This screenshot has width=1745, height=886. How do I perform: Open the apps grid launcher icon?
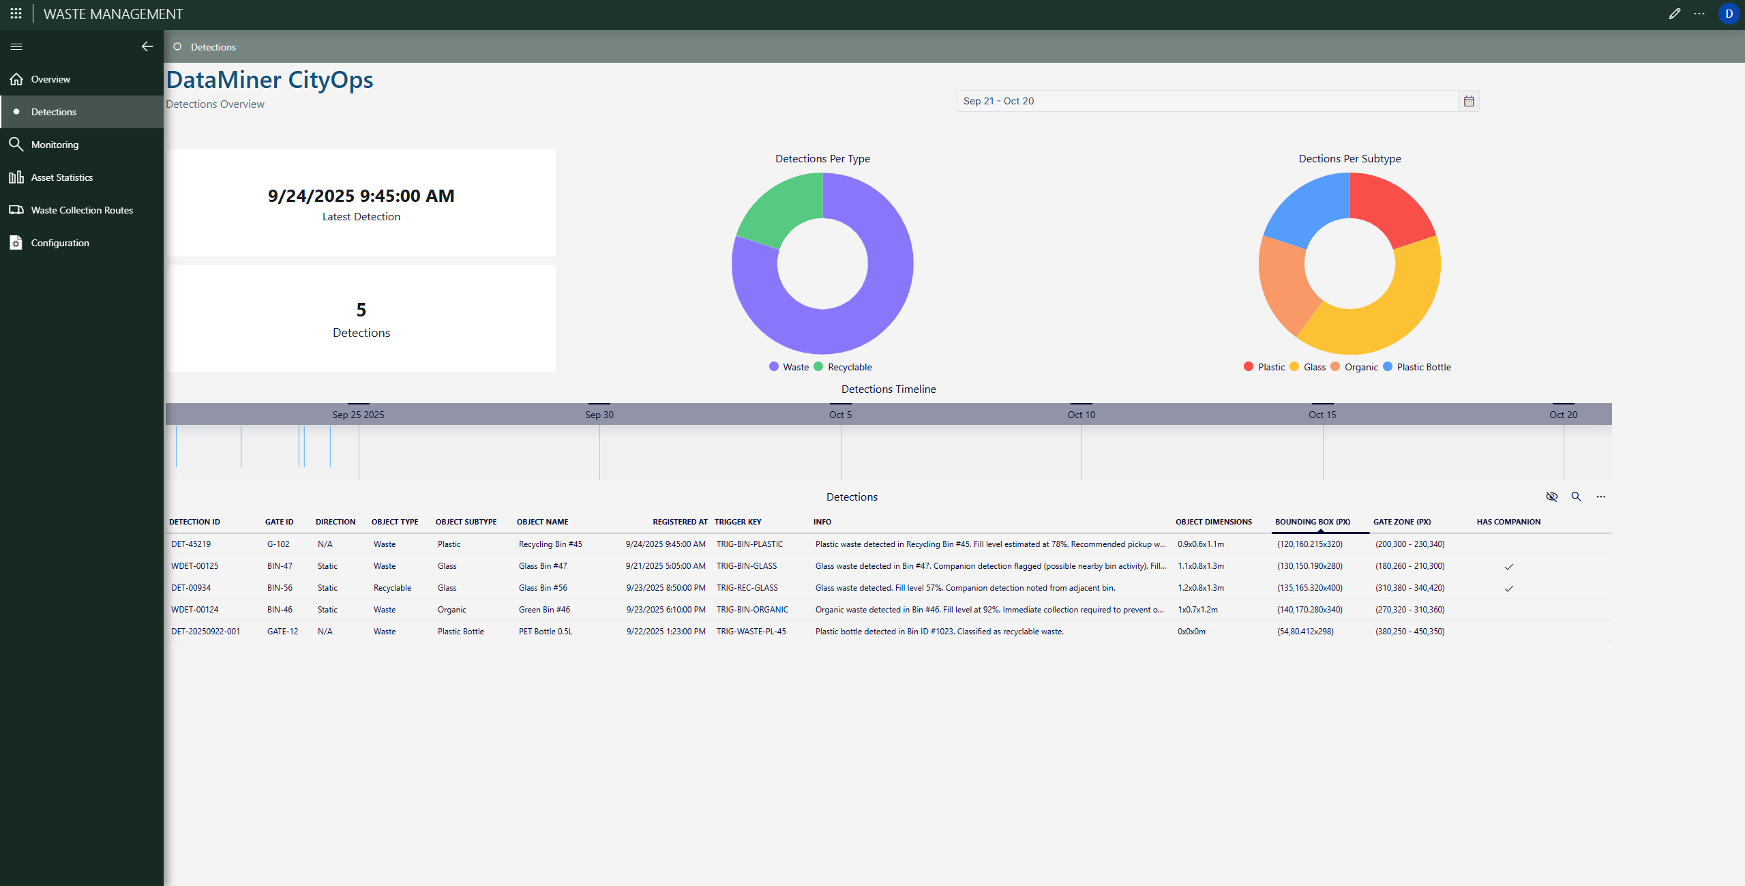coord(16,14)
